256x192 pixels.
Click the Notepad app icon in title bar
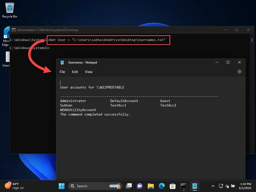pos(62,62)
